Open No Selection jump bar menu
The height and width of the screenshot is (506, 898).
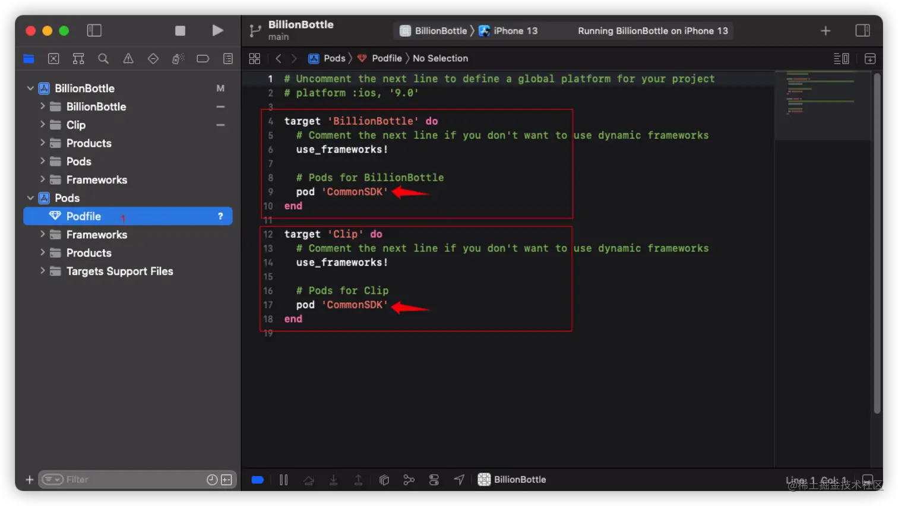440,58
